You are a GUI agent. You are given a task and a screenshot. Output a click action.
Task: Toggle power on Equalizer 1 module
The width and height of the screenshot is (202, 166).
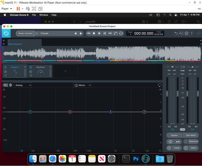point(5,67)
